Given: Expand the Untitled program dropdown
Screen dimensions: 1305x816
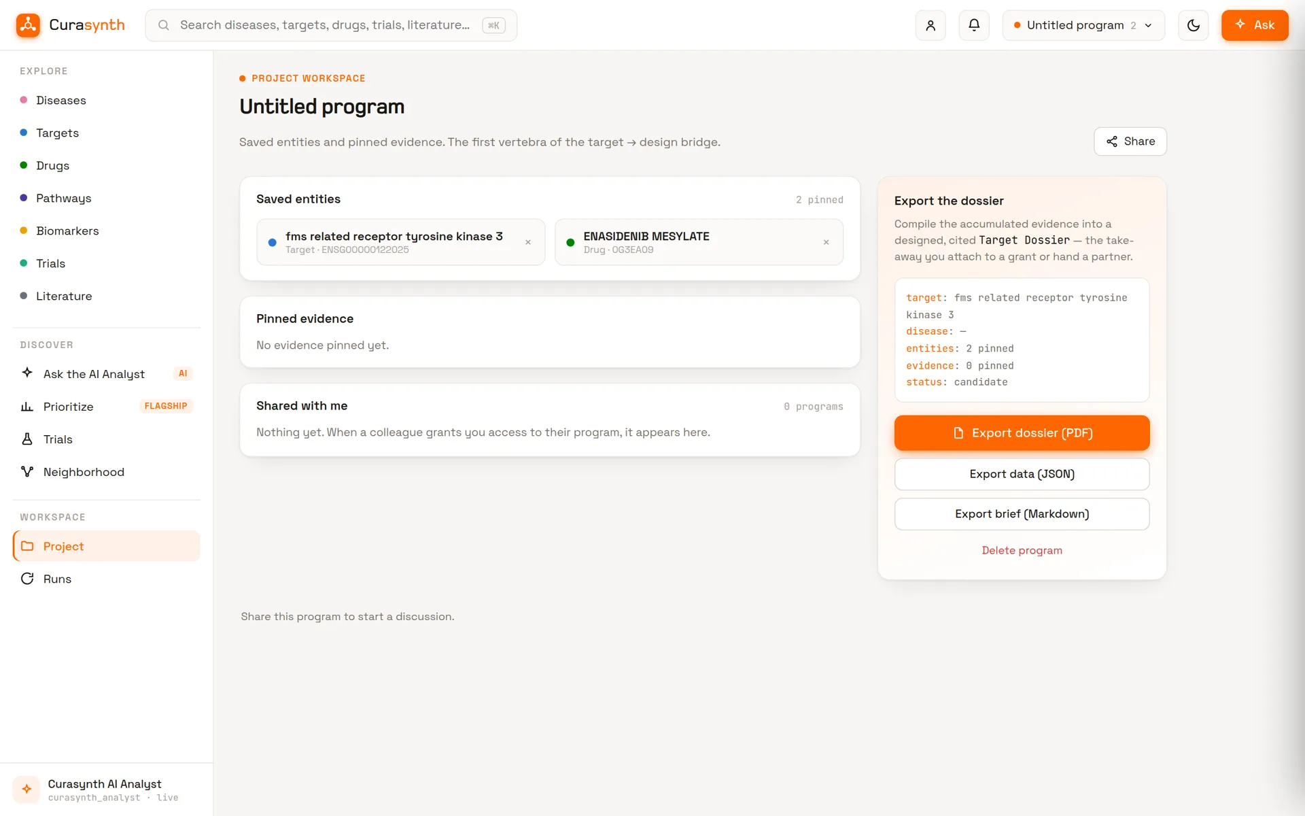Looking at the screenshot, I should coord(1083,25).
